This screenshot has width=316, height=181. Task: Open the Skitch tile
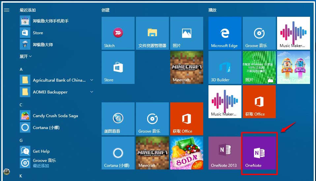click(x=118, y=33)
